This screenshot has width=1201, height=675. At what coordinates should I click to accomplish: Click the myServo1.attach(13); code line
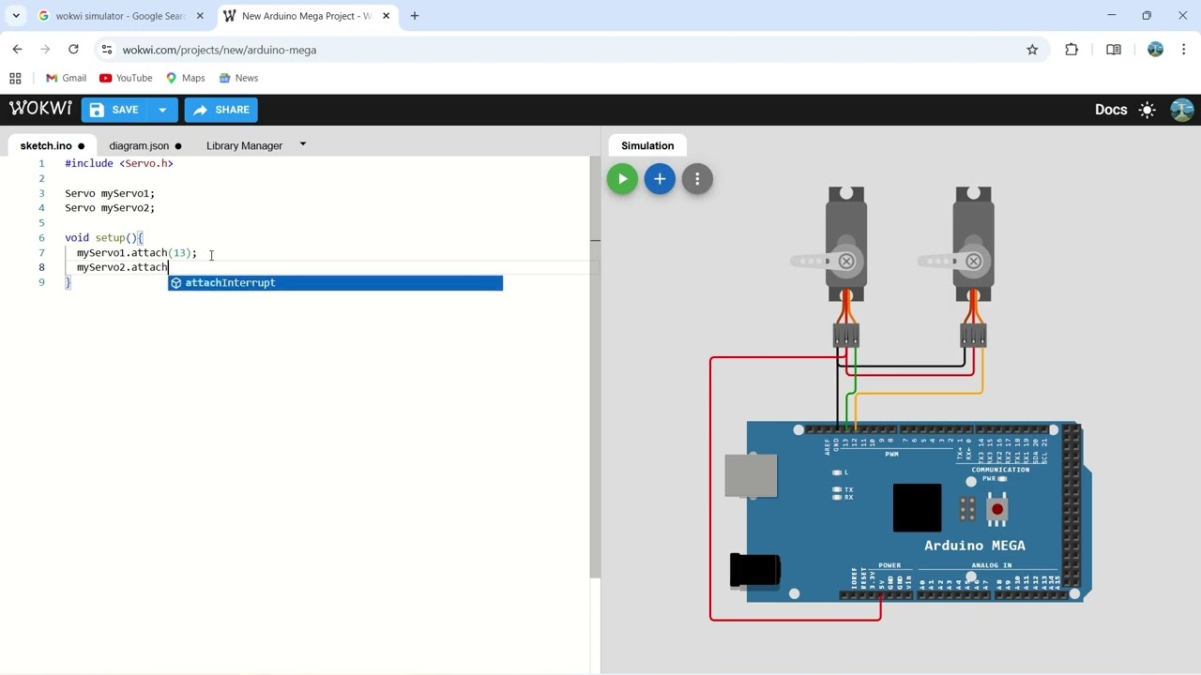[137, 253]
